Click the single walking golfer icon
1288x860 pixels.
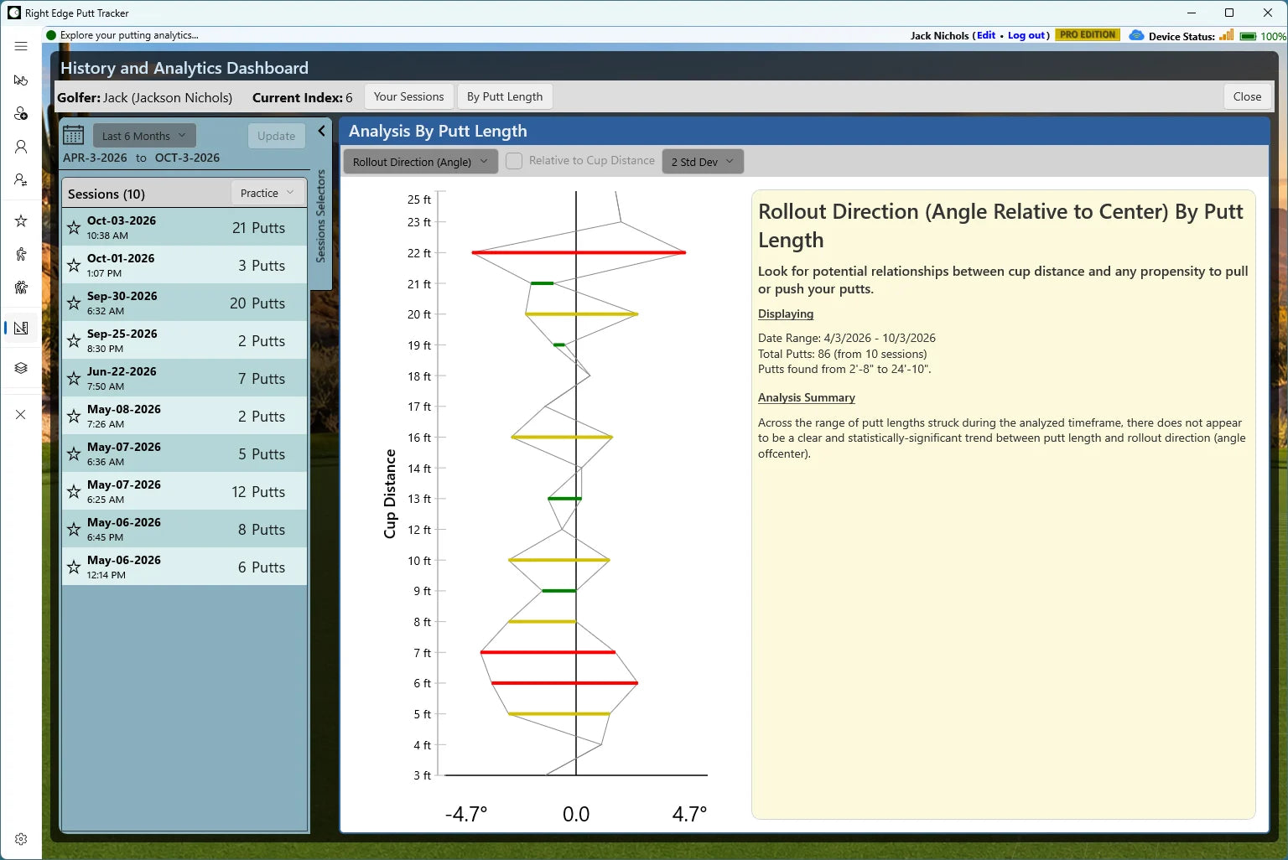(21, 254)
